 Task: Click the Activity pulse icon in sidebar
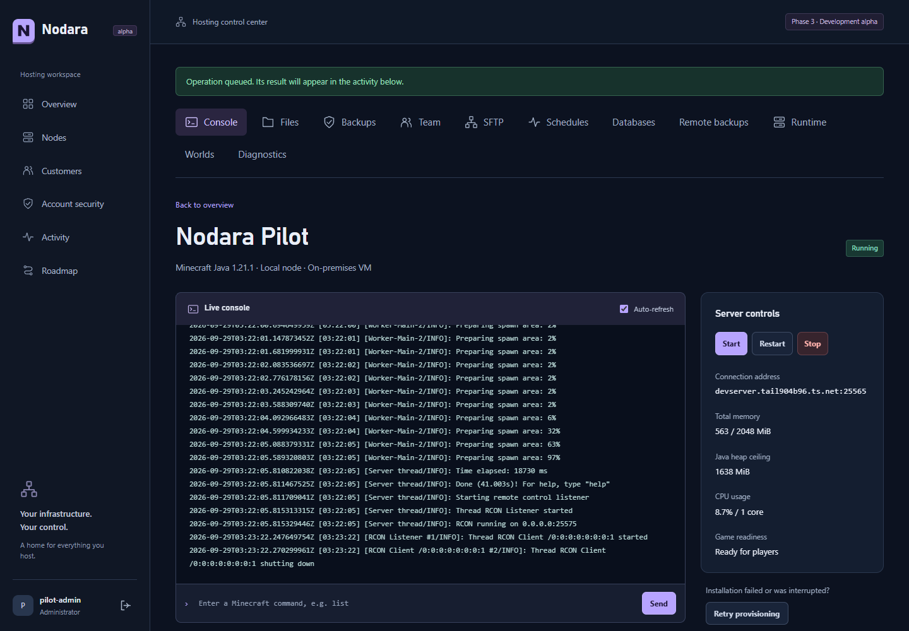(x=28, y=237)
